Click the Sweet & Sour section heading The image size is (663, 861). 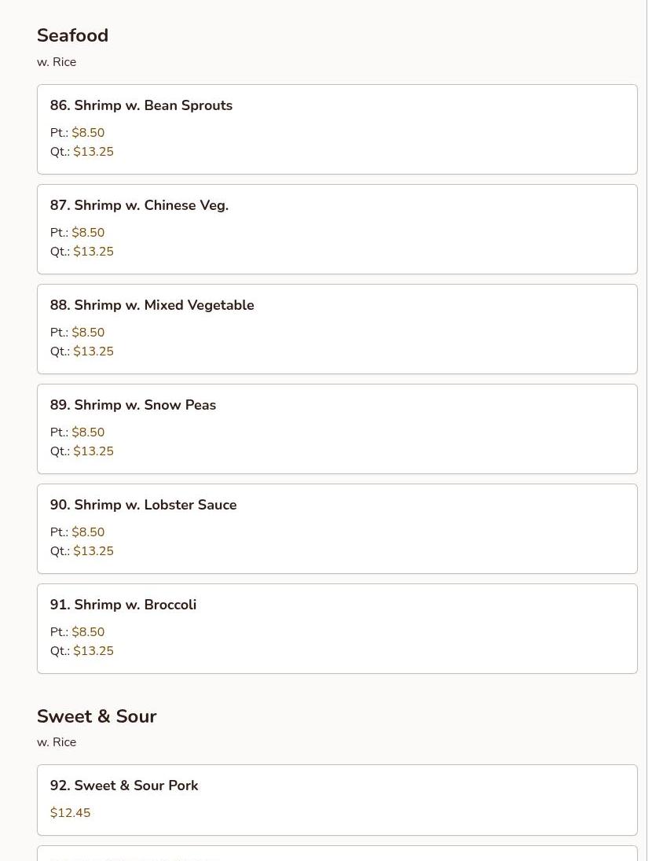tap(97, 716)
